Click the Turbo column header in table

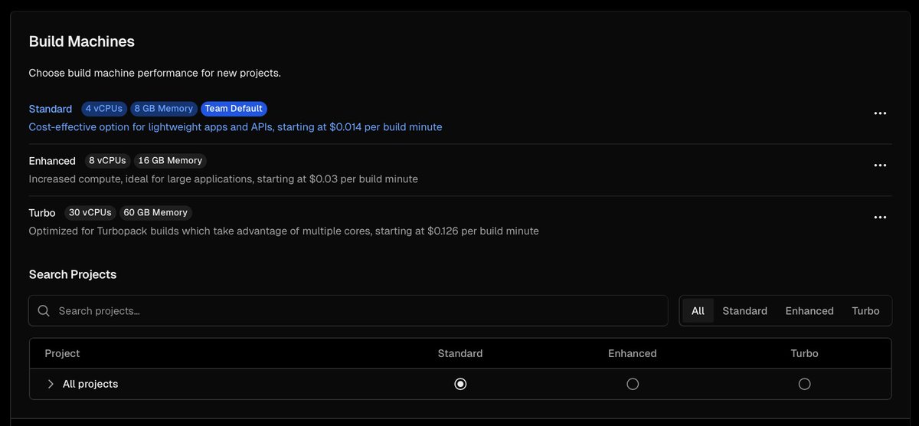tap(804, 354)
